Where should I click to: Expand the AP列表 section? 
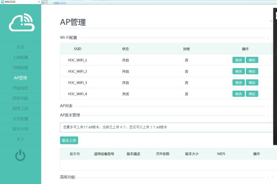pyautogui.click(x=68, y=106)
